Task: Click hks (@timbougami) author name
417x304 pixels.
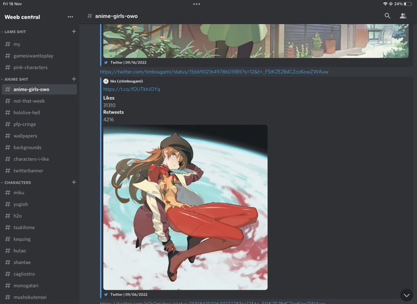Action: tap(126, 81)
